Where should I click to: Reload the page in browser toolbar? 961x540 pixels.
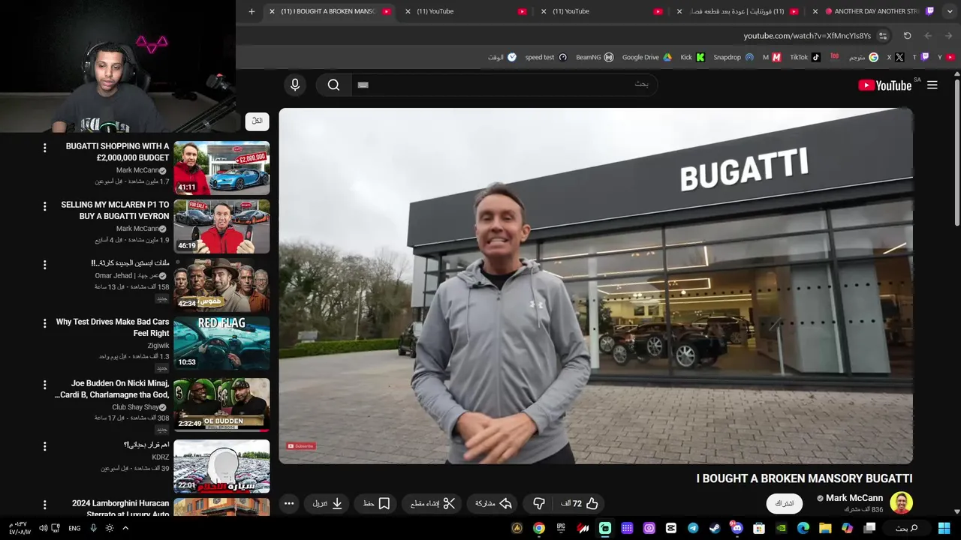click(907, 35)
